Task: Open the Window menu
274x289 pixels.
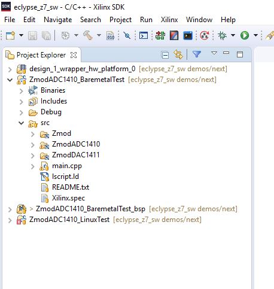Action: tap(199, 20)
